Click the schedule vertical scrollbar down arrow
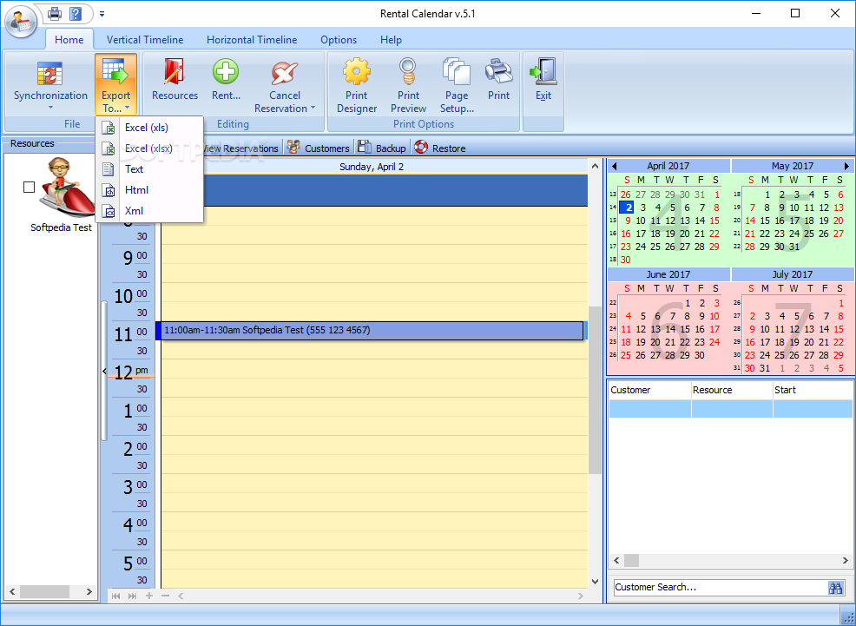 click(x=595, y=582)
